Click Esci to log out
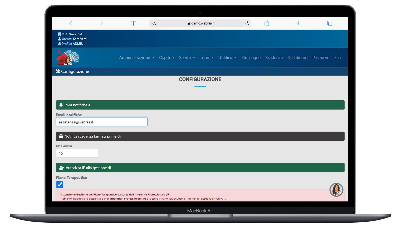Viewport: 403px width, 227px height. click(338, 58)
